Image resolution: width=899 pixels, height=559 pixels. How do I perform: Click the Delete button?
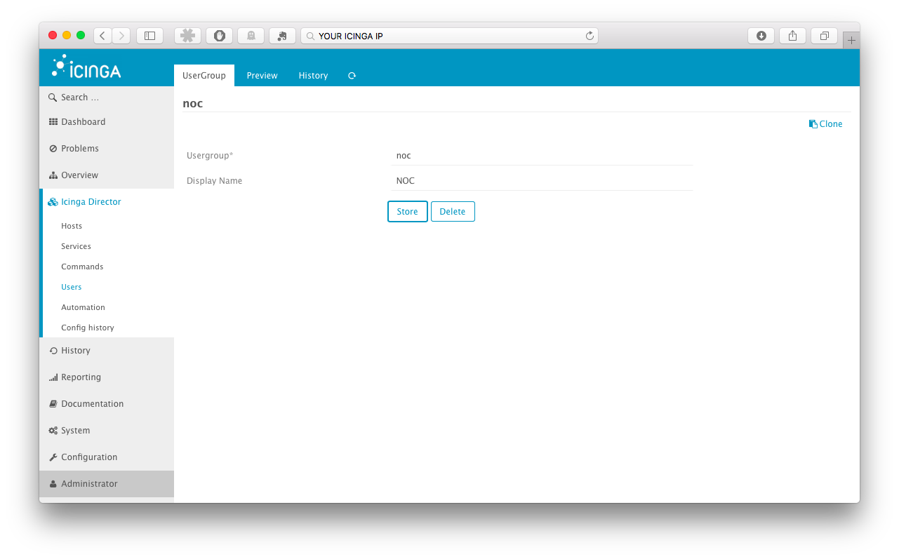(453, 212)
